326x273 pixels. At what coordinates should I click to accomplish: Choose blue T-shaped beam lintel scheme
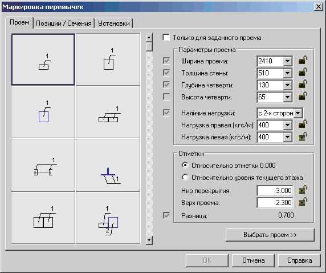tap(108, 165)
